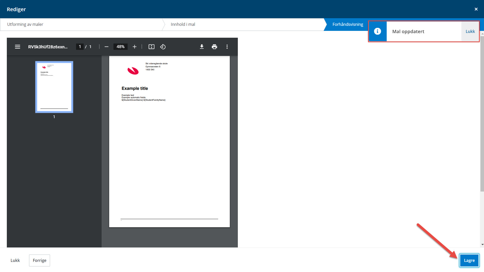Print the PDF document
484x272 pixels.
pos(214,47)
